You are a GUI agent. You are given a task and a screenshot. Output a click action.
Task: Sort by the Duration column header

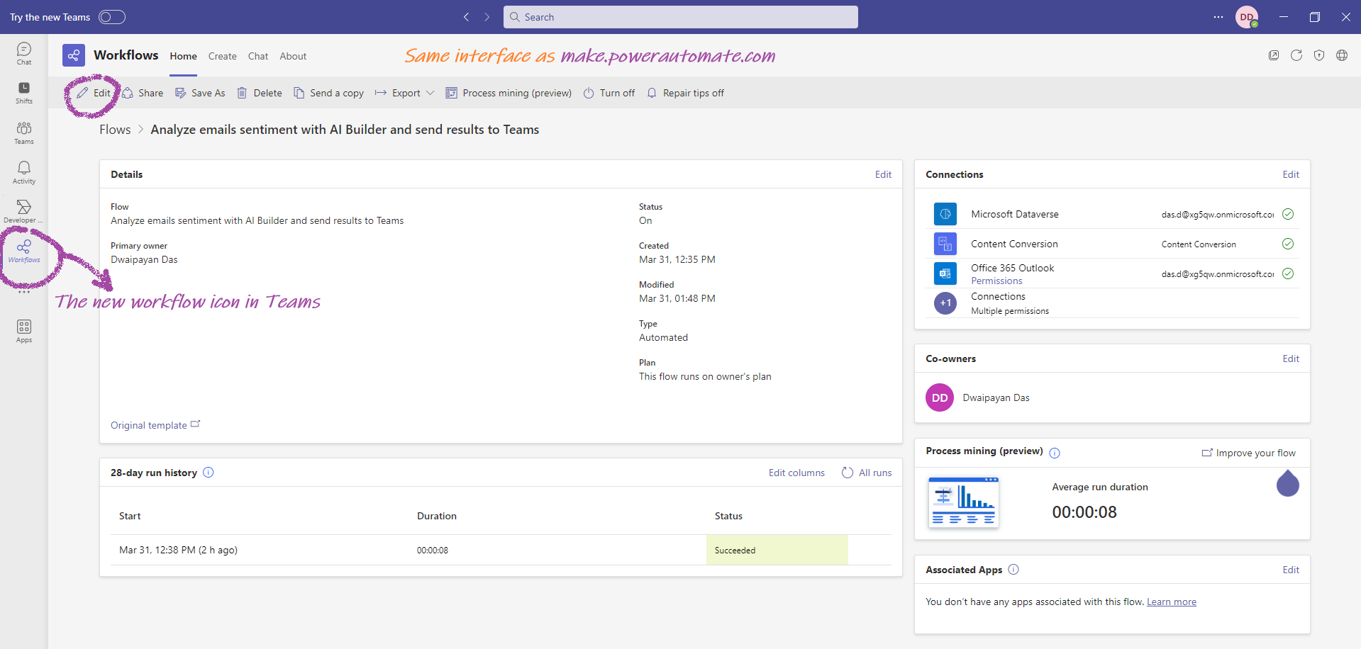(x=437, y=516)
